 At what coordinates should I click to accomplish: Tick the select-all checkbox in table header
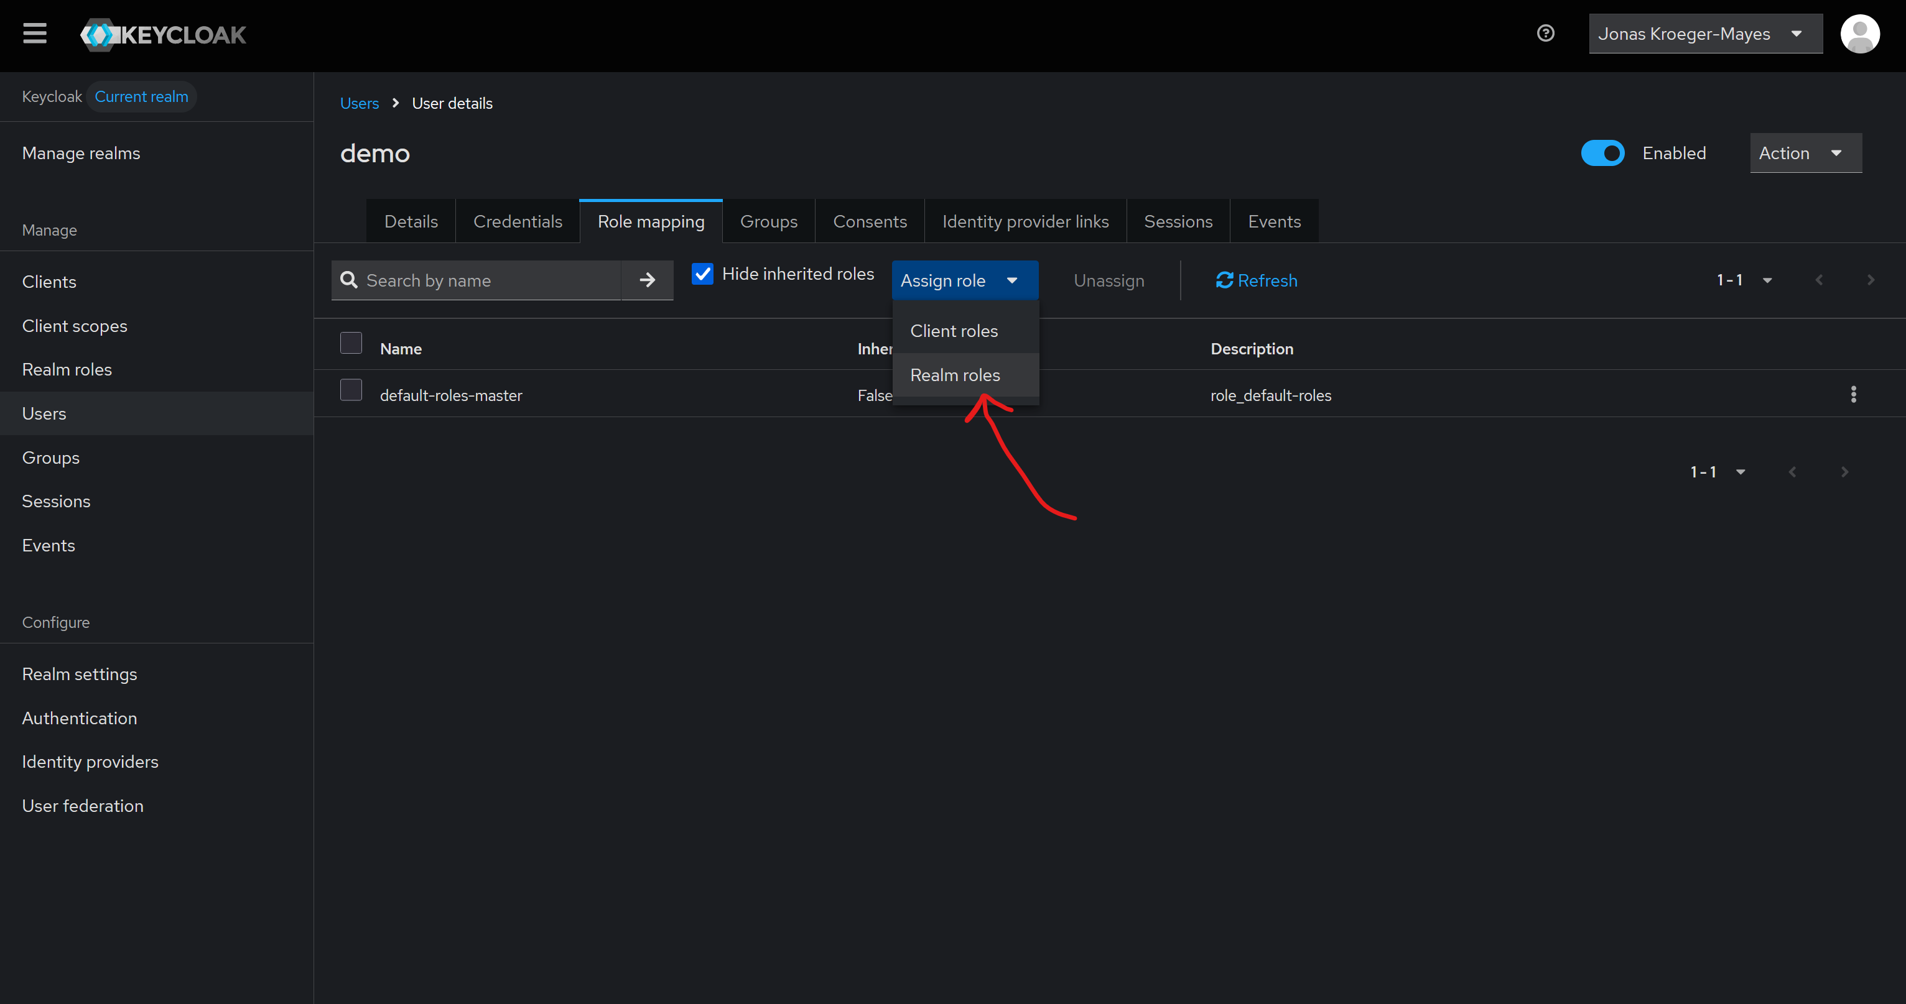[x=351, y=343]
